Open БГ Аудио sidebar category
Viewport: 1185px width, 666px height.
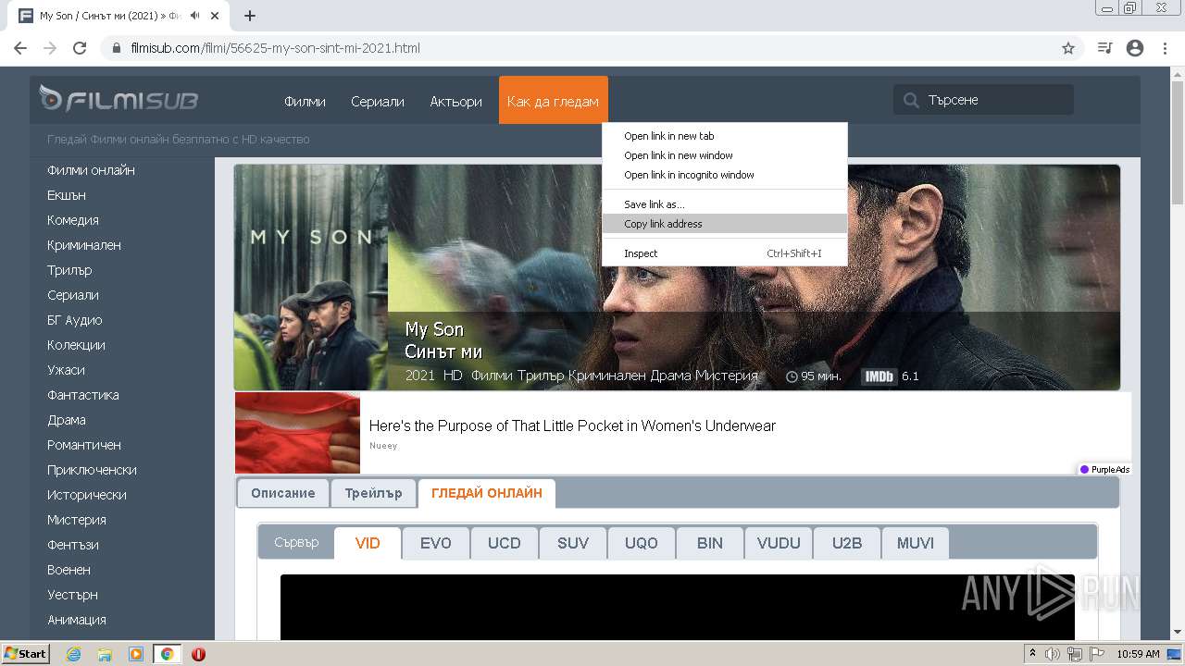pyautogui.click(x=75, y=320)
